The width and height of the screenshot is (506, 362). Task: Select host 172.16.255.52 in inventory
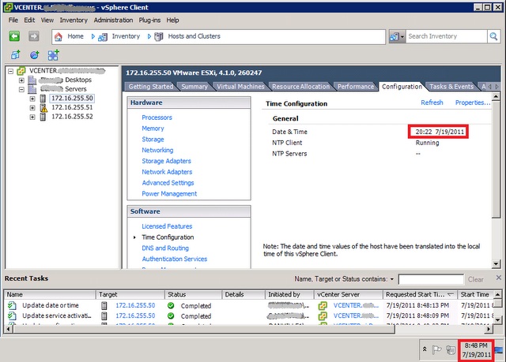tap(72, 117)
